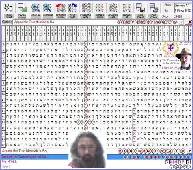193x170 pixels.
Task: Click the Zoom-out magnifier icon
Action: coord(47,8)
